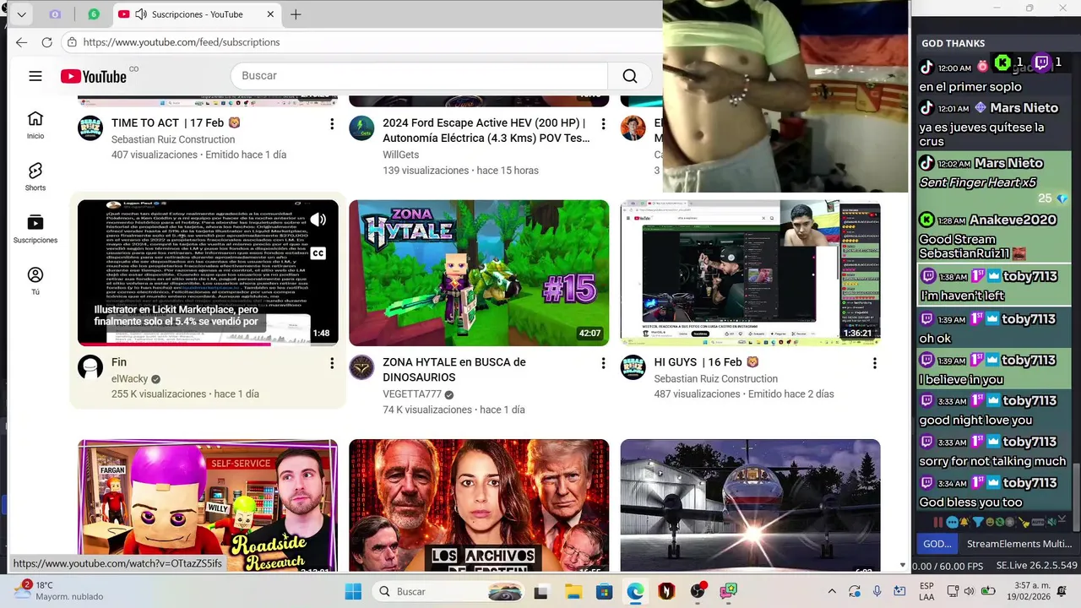The height and width of the screenshot is (608, 1081).
Task: Select the GOD... tab in chat dock
Action: click(937, 544)
